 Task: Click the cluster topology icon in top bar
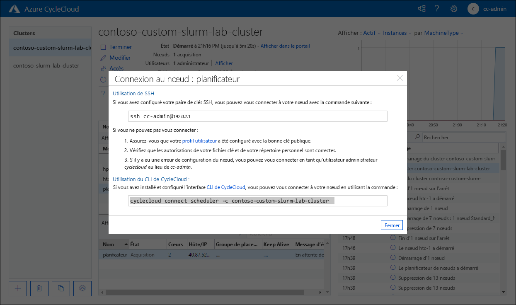pyautogui.click(x=421, y=8)
